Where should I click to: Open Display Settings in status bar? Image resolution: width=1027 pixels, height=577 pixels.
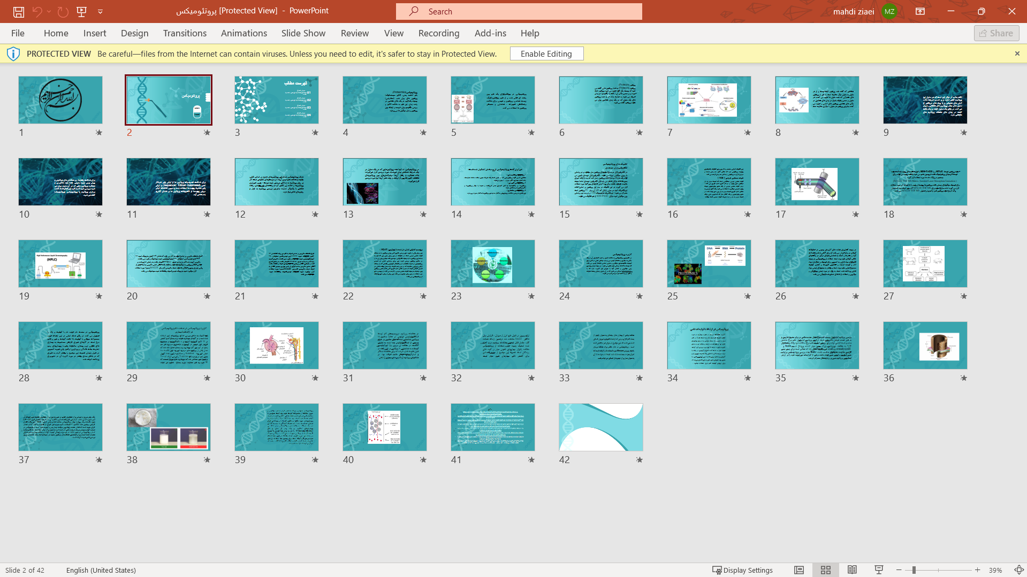click(x=742, y=570)
